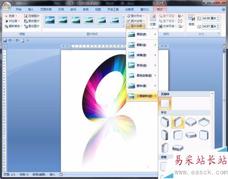Image resolution: width=228 pixels, height=179 pixels.
Task: Apply the second picture style thumbnail
Action: pos(63,20)
